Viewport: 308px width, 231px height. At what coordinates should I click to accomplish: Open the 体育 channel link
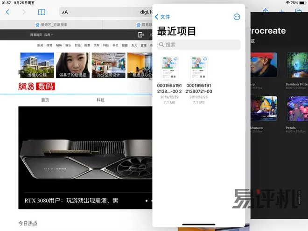[49, 45]
